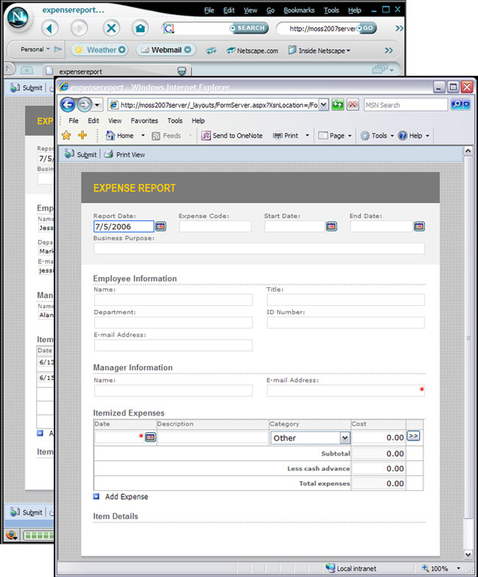The image size is (478, 577).
Task: Open IE File menu
Action: click(x=74, y=121)
